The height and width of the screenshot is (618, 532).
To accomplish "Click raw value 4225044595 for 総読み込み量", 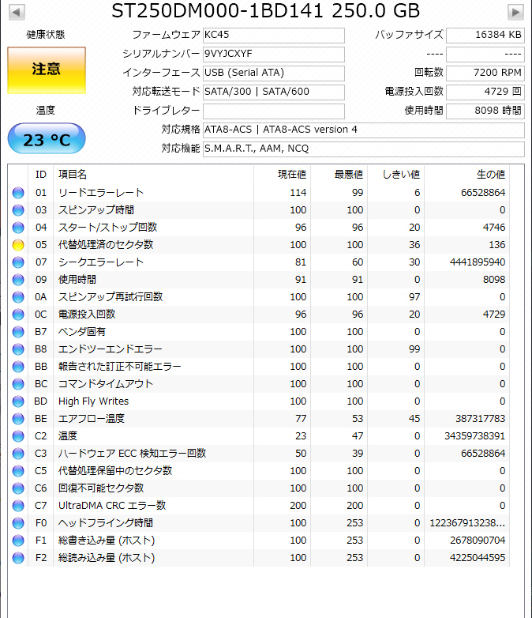I will [x=478, y=558].
